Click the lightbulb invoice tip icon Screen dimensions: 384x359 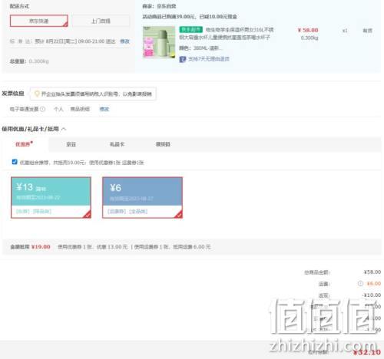click(x=37, y=94)
